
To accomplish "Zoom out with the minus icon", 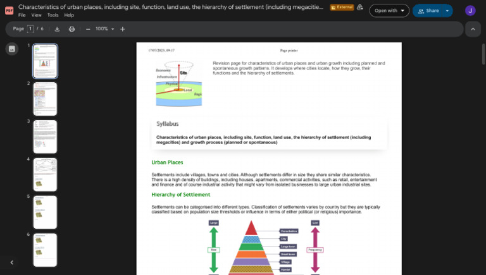I will tap(88, 29).
